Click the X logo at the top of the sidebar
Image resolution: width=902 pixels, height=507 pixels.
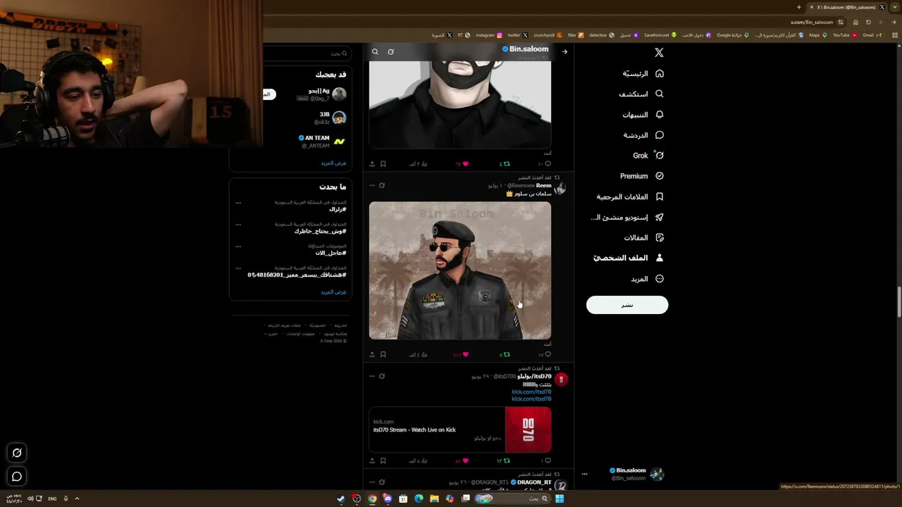point(659,53)
